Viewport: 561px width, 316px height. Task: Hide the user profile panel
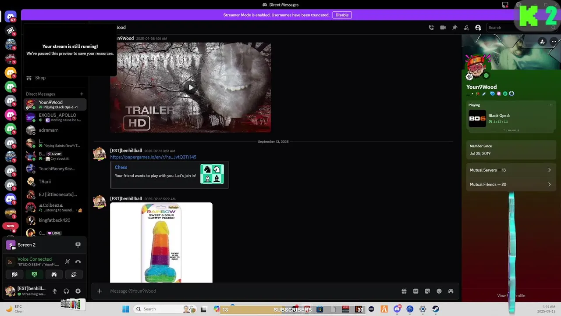(478, 27)
